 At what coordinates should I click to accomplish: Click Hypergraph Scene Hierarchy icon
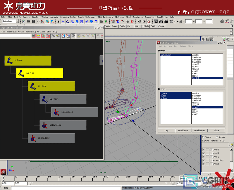tap(53, 36)
